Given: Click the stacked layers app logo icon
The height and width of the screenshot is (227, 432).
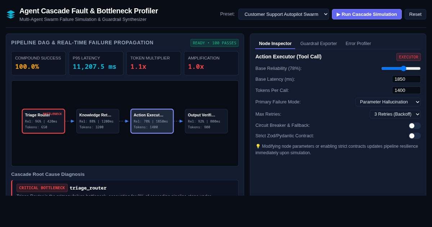Looking at the screenshot, I should (11, 14).
